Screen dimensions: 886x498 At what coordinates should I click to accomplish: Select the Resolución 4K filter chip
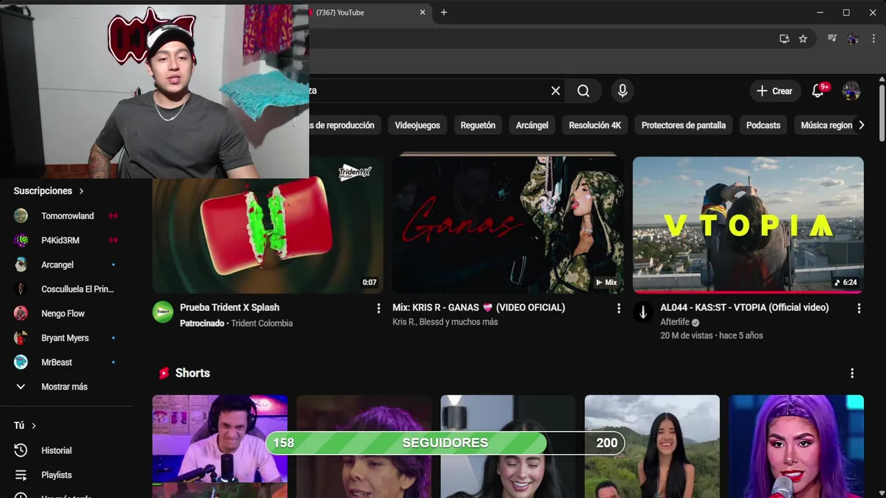pos(595,125)
